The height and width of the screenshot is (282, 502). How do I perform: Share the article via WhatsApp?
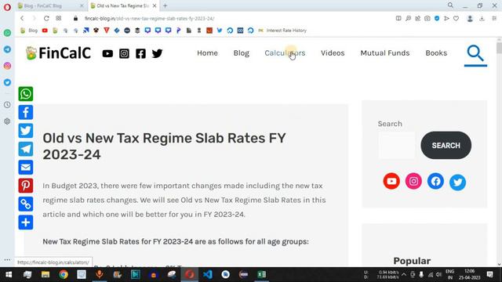(x=26, y=94)
